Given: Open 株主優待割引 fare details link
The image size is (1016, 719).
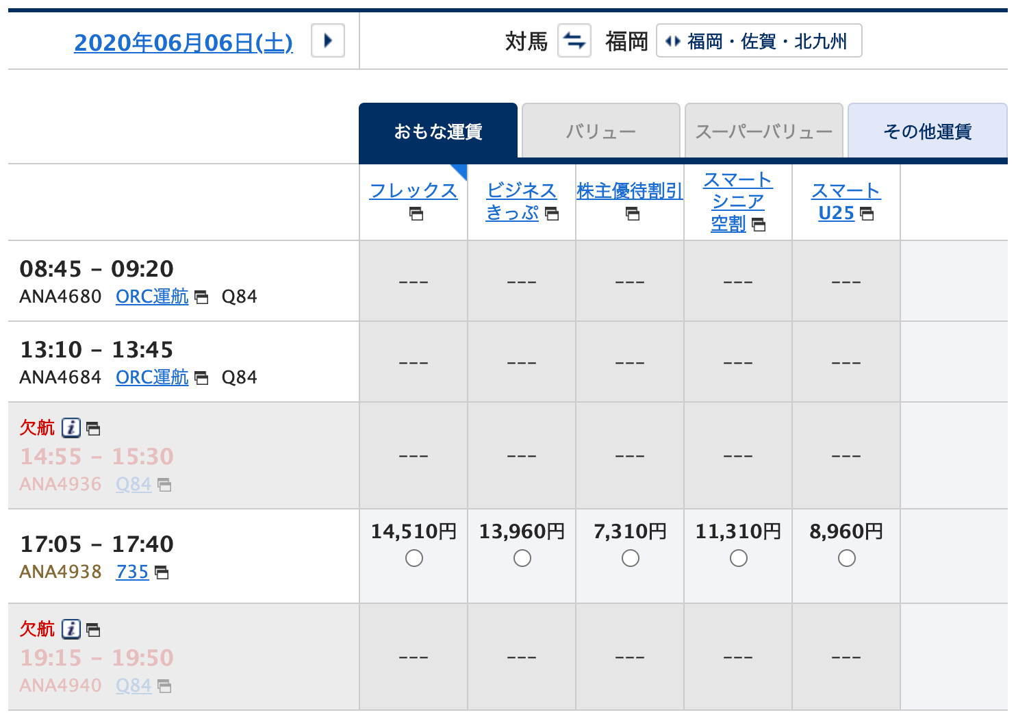Looking at the screenshot, I should (x=630, y=190).
